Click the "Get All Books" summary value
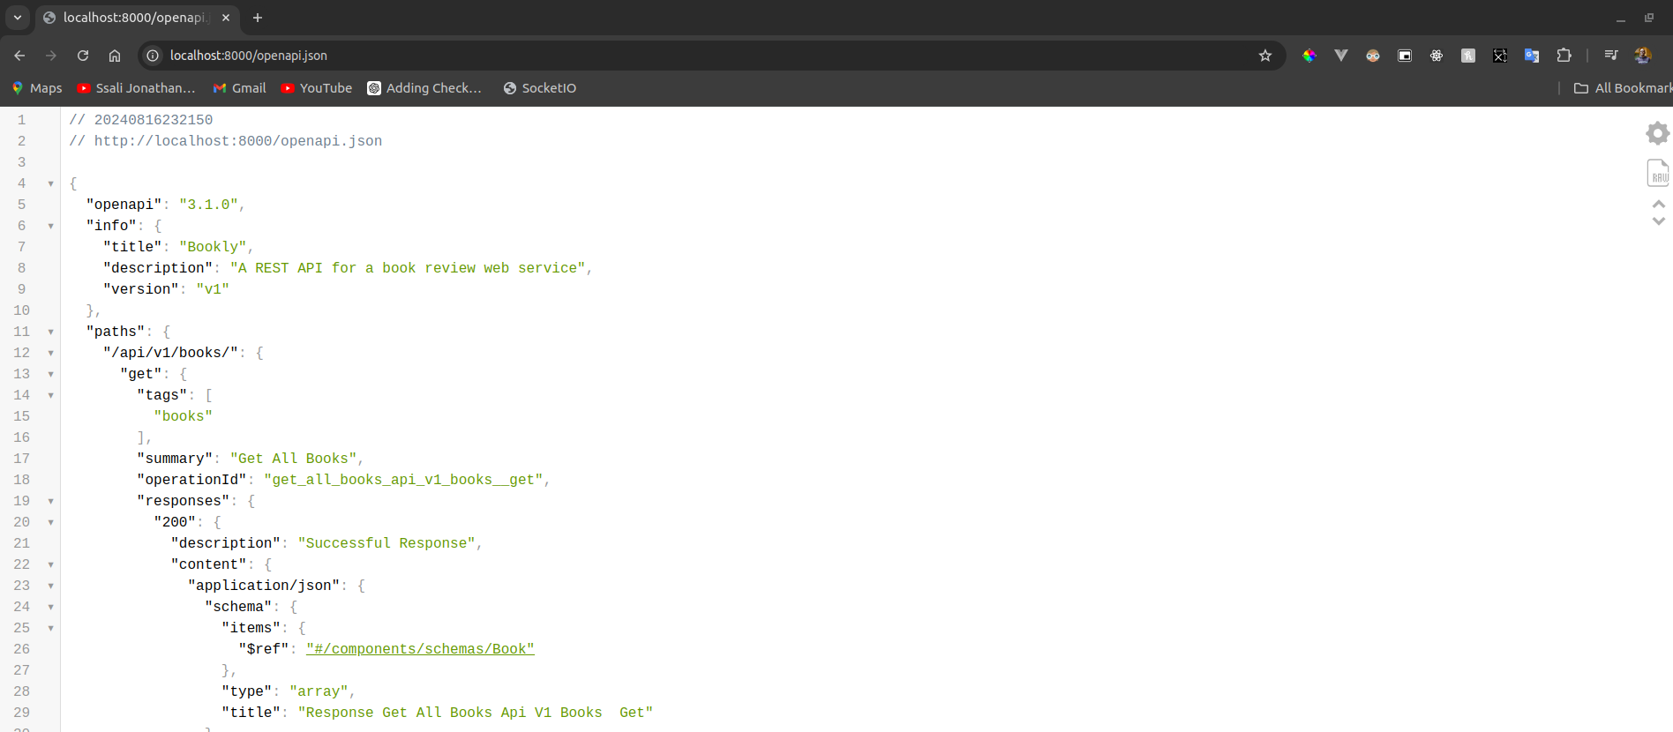Image resolution: width=1673 pixels, height=732 pixels. click(293, 459)
